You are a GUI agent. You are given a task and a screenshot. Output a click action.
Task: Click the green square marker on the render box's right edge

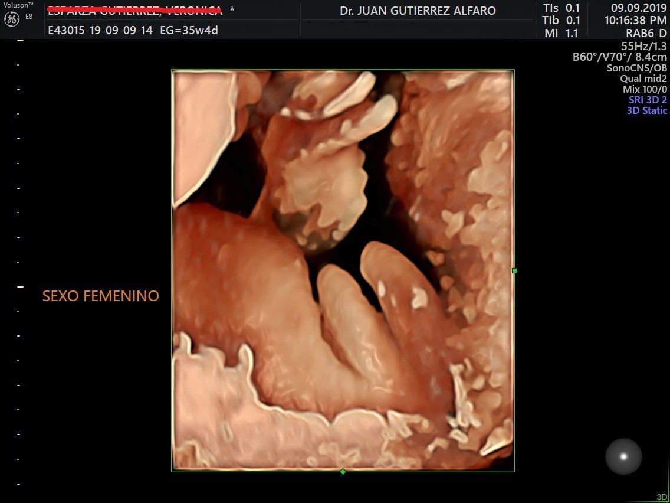click(514, 271)
